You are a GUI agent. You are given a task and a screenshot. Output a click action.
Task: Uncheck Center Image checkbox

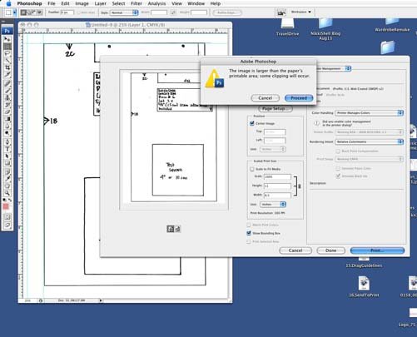(x=252, y=123)
